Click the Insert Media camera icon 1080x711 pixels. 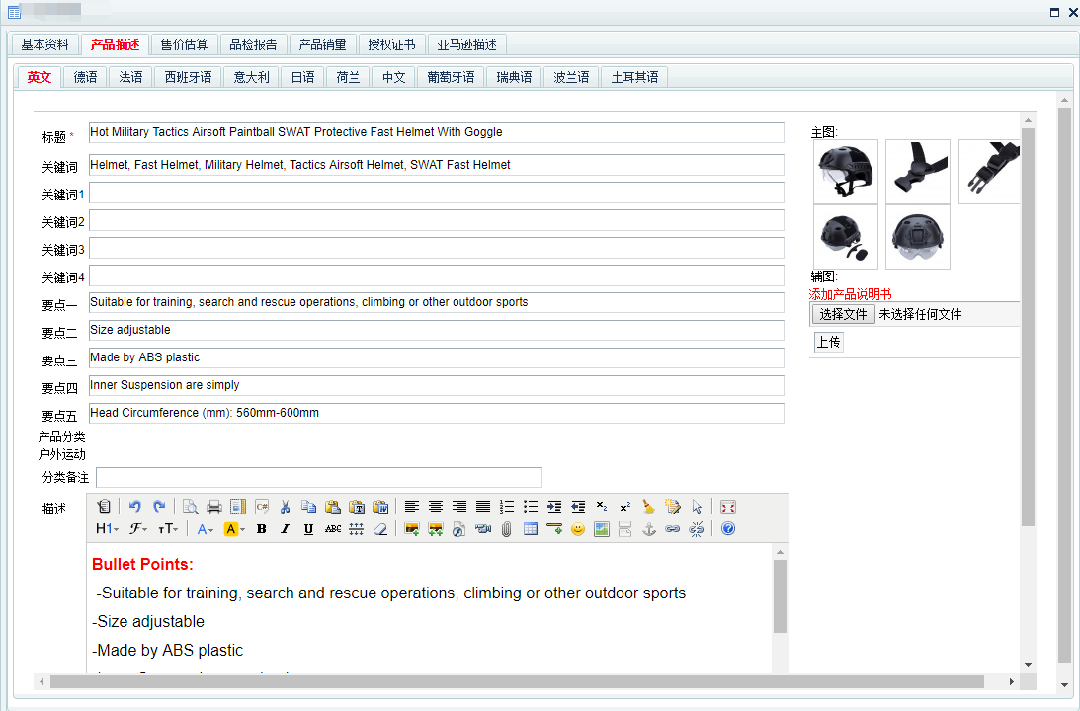(x=483, y=528)
